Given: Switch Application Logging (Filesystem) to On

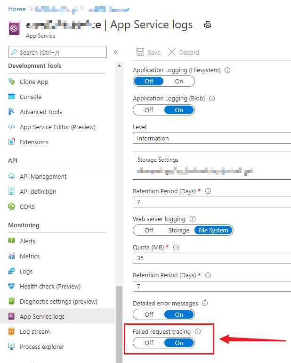Looking at the screenshot, I should click(179, 81).
